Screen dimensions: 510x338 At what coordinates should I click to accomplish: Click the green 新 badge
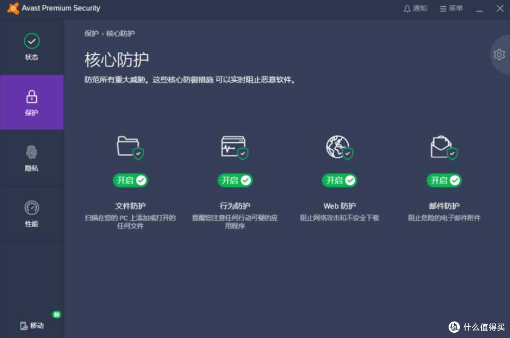57,314
